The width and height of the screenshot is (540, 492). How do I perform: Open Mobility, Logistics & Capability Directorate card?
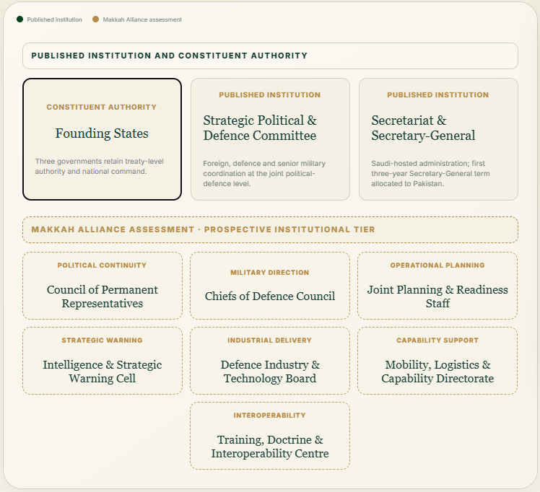point(437,361)
